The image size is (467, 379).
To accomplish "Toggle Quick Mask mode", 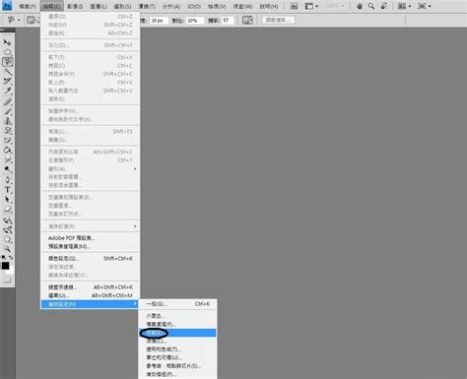I will (7, 280).
